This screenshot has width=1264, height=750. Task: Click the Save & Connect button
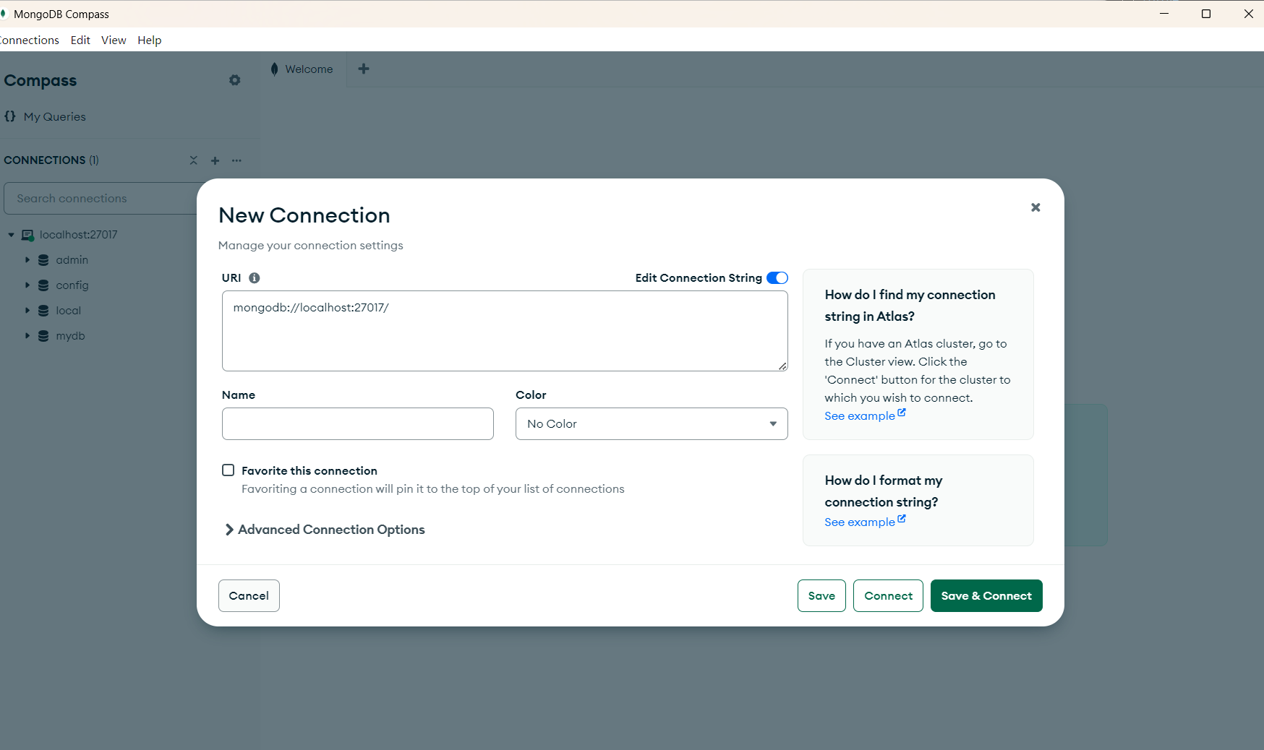tap(986, 596)
